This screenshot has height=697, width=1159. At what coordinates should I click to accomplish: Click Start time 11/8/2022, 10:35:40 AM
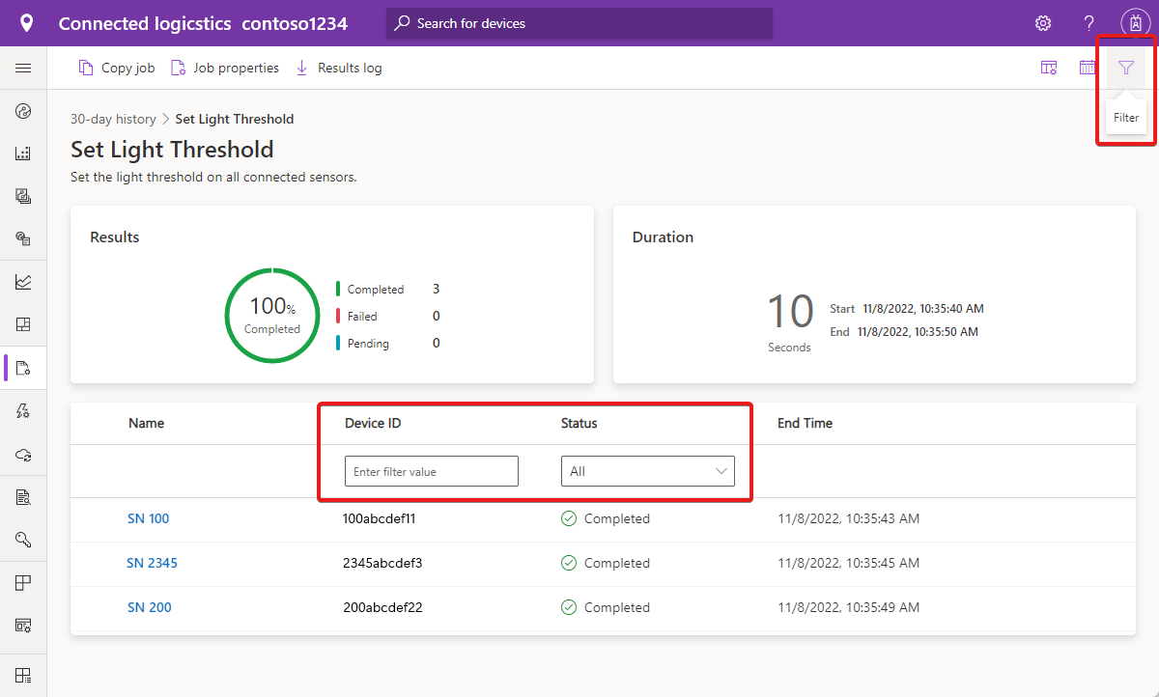pos(921,309)
